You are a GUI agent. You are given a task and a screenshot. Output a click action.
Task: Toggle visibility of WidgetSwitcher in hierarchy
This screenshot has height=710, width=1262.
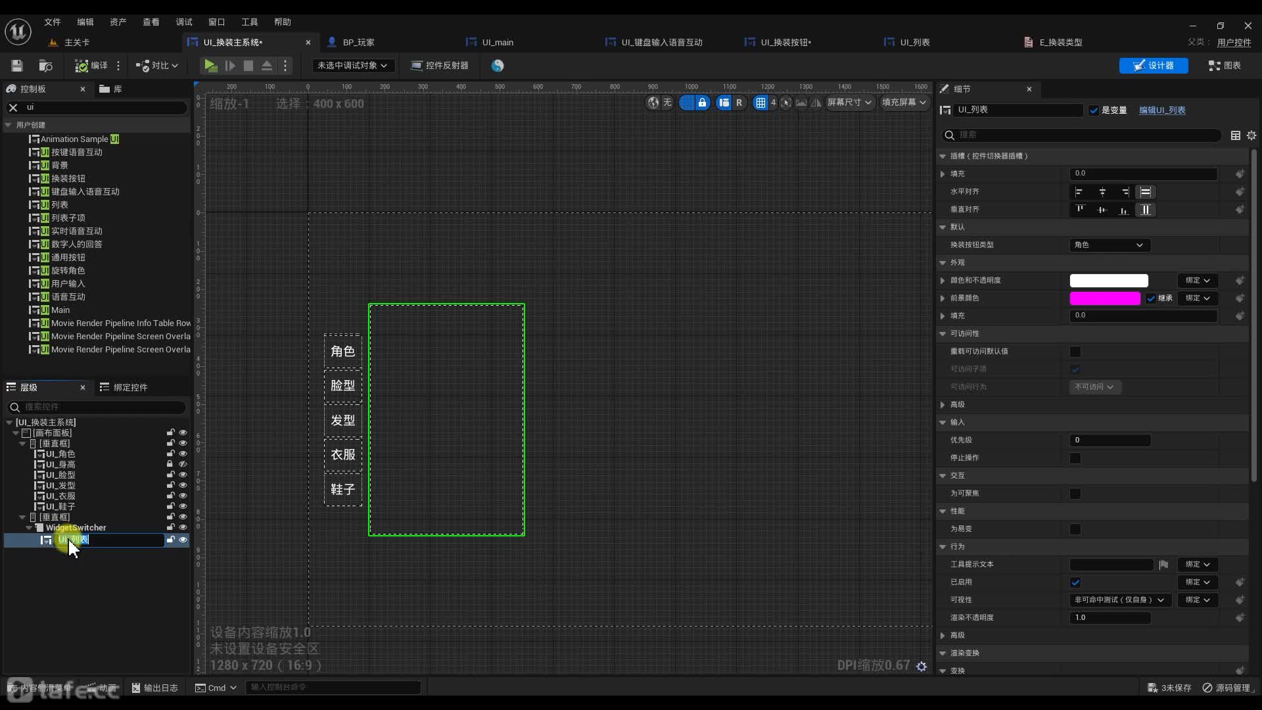click(183, 527)
